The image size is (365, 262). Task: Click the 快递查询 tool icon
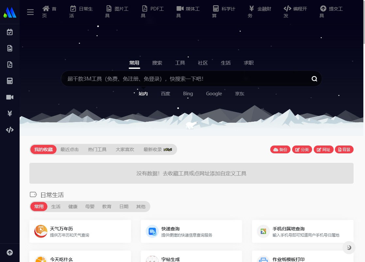pos(152,231)
